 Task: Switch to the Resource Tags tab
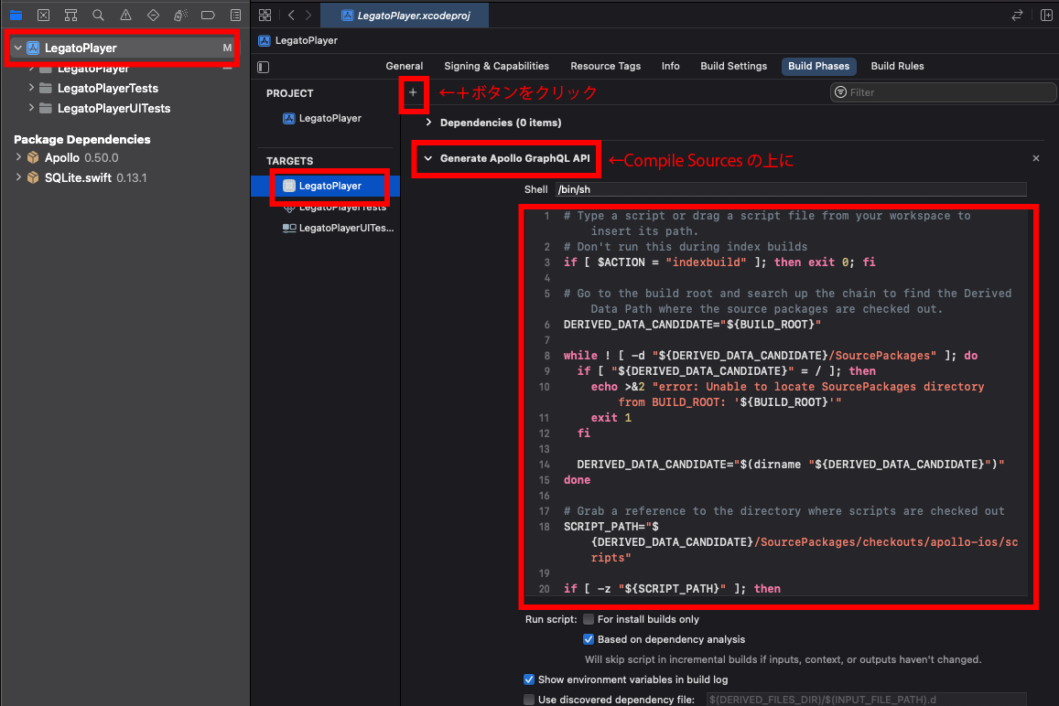click(605, 66)
